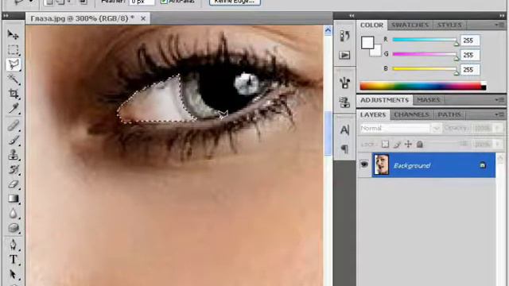This screenshot has width=509, height=286.
Task: Open the Layers panel options menu
Action: coord(500,114)
